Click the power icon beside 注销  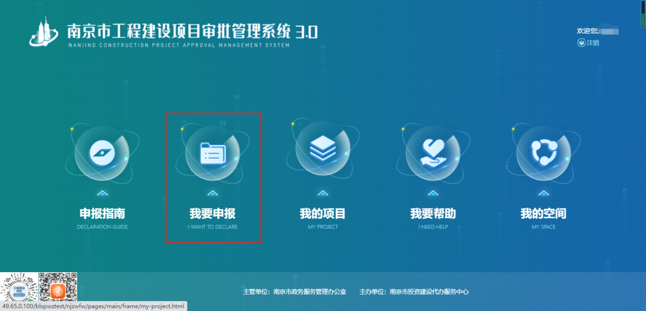tap(581, 43)
